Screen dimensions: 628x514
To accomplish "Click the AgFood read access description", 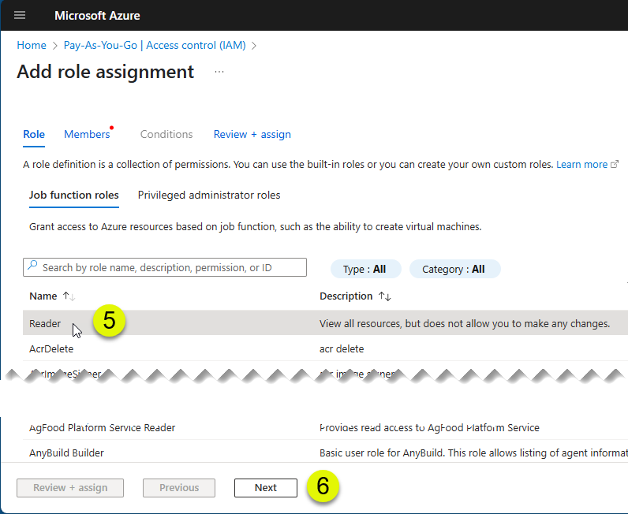I will tap(429, 428).
